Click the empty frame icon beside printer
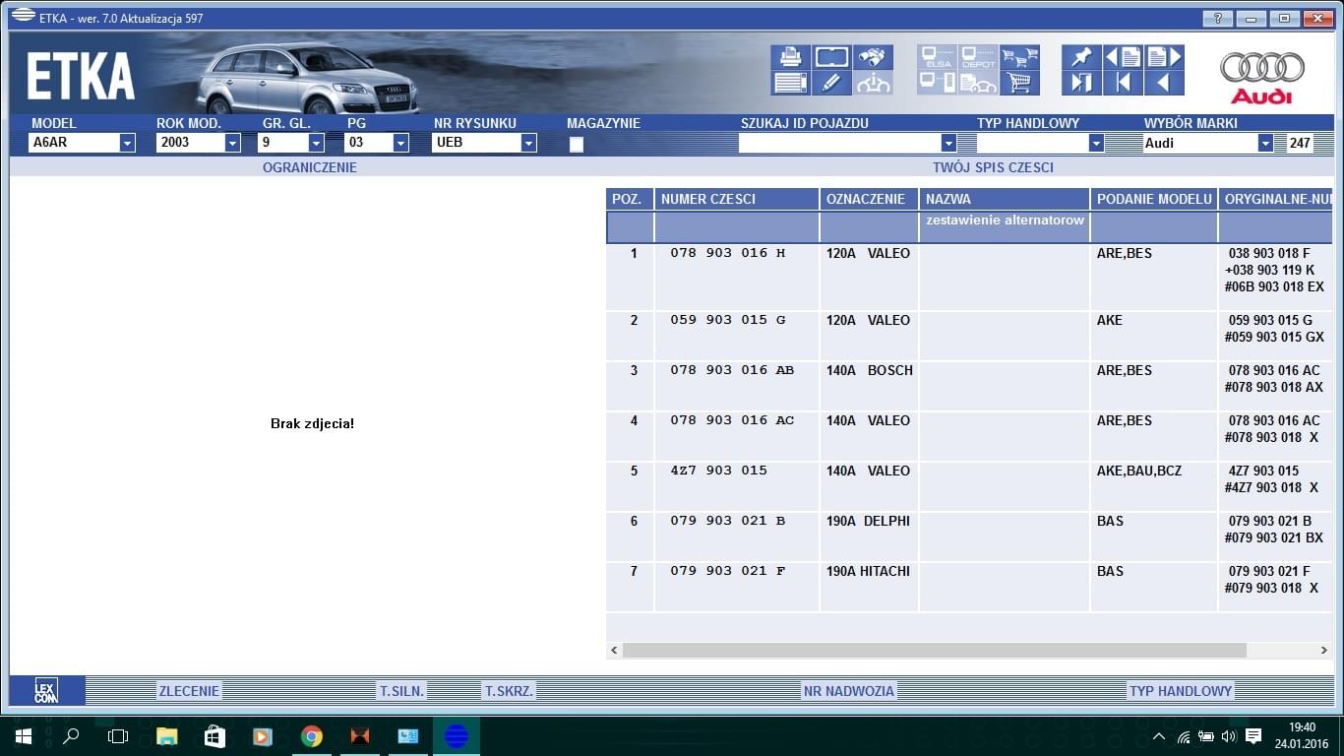Viewport: 1344px width, 756px height. [831, 57]
